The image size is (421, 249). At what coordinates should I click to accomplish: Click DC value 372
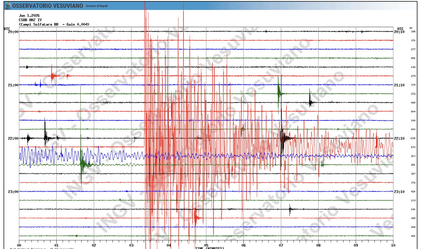pyautogui.click(x=413, y=183)
